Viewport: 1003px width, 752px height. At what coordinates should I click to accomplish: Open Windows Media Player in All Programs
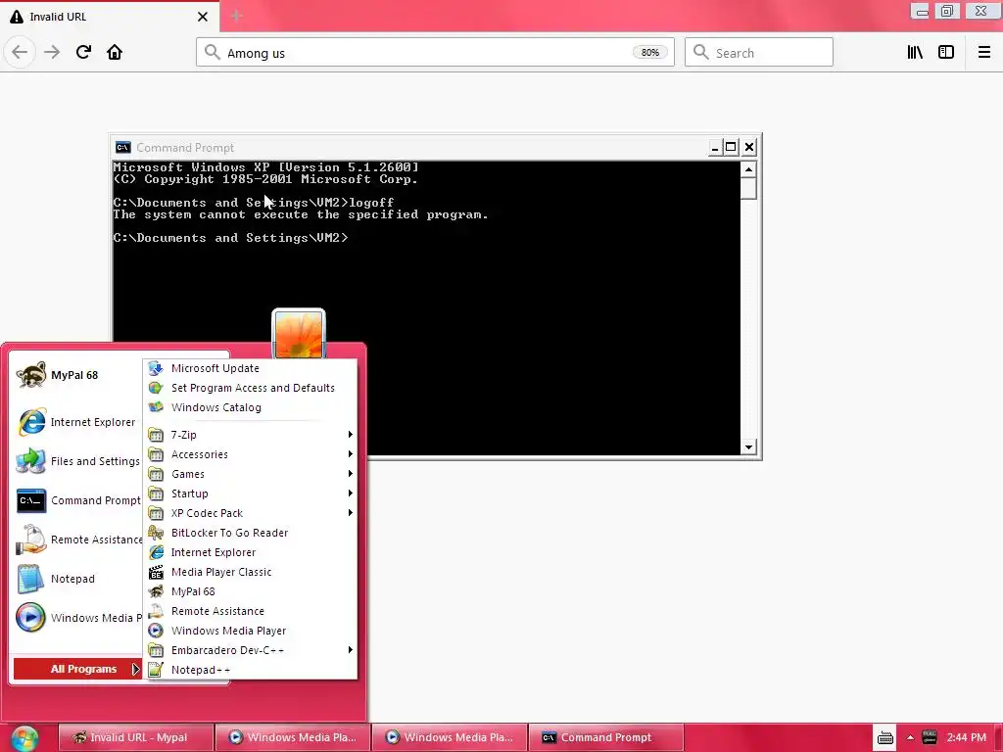pos(250,632)
